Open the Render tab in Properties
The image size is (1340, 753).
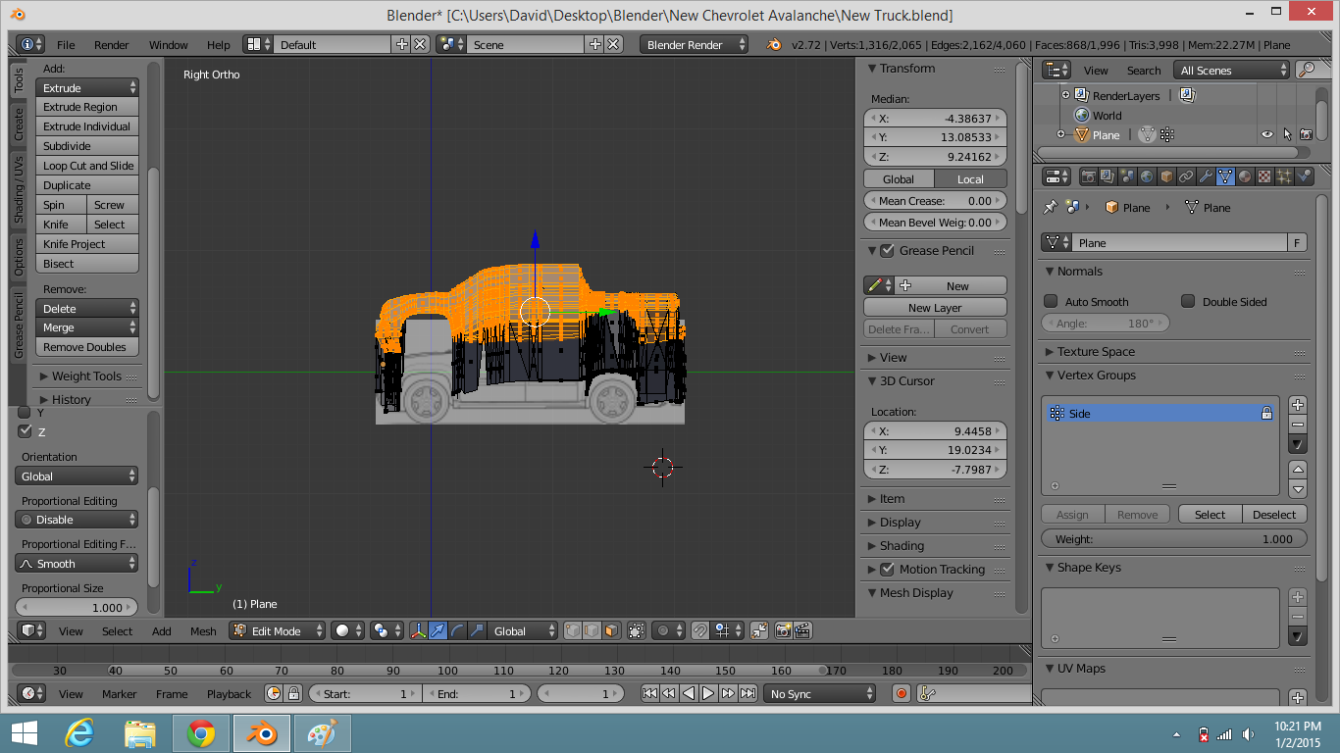[x=1089, y=176]
